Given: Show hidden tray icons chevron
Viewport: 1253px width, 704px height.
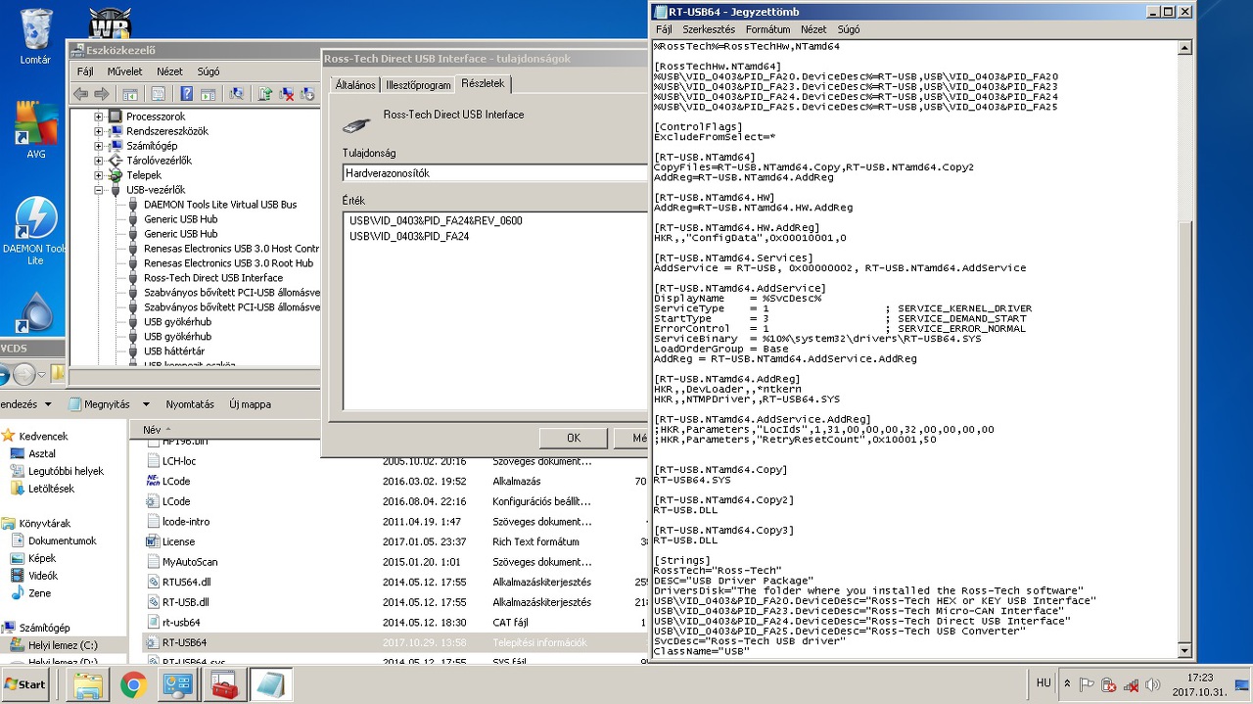Looking at the screenshot, I should click(1067, 684).
